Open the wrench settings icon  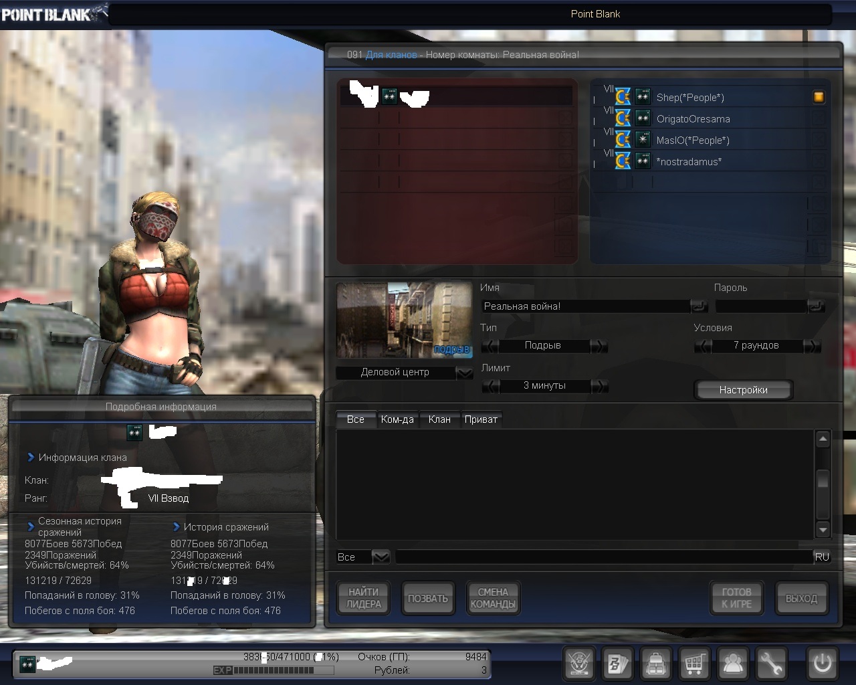772,664
